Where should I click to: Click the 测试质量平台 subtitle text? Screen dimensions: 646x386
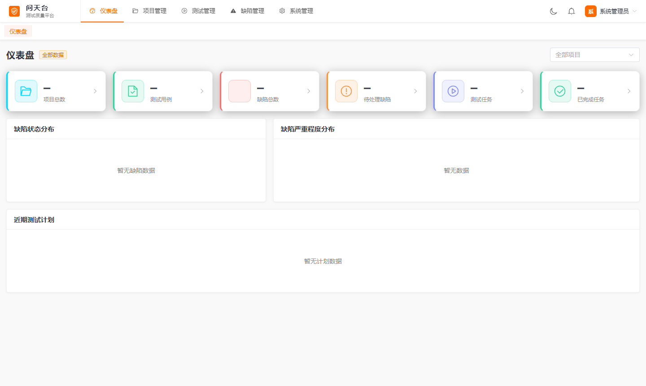pos(40,16)
